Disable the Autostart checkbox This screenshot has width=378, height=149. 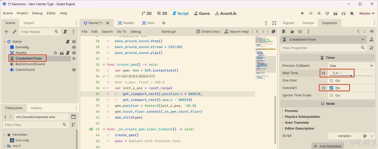pos(331,88)
